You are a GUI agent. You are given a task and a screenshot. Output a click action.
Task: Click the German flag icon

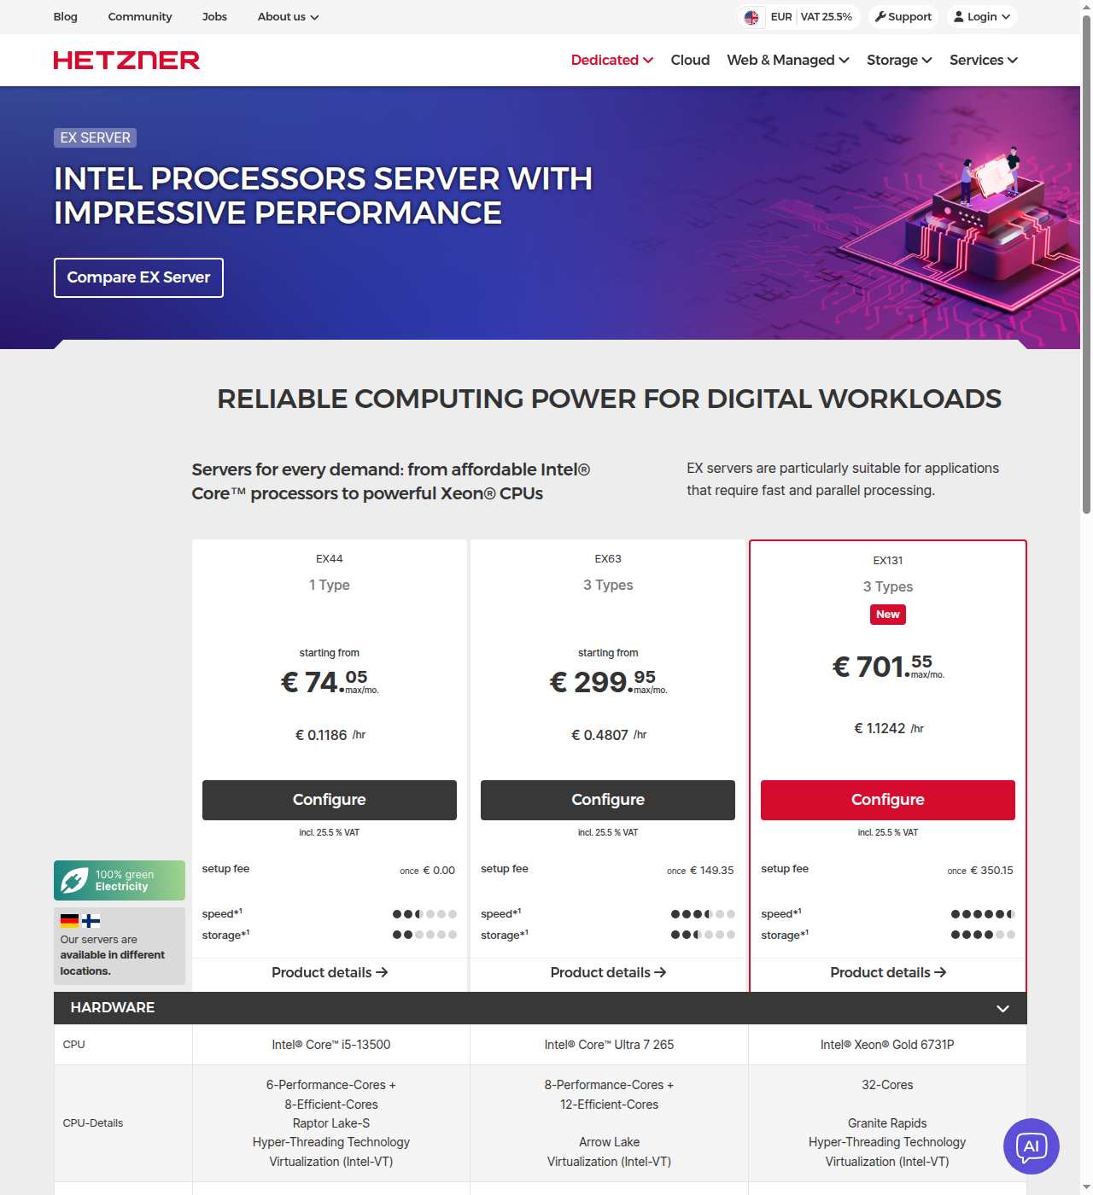point(69,921)
